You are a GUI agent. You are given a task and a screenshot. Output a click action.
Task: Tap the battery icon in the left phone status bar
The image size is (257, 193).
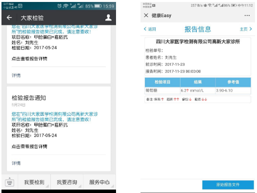click(98, 6)
